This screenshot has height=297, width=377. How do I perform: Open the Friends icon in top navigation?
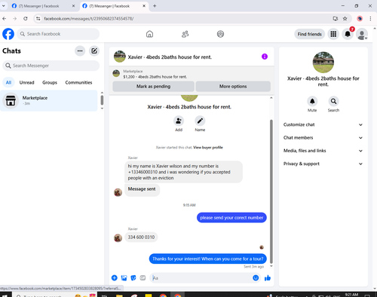[x=185, y=34]
